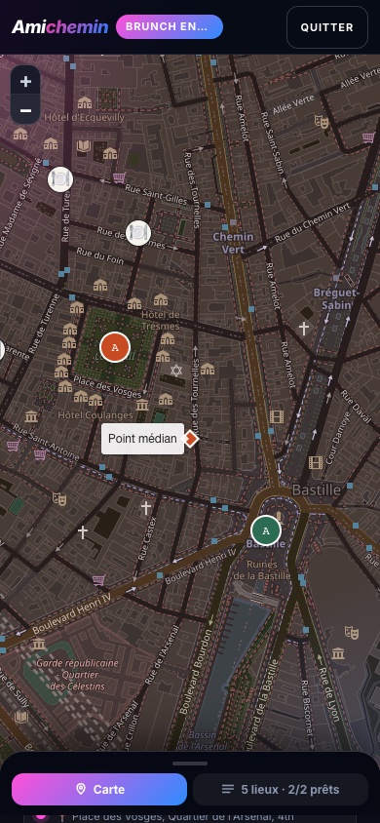Click the theatre masks icon near Rue de Lyon
380x823 pixels.
[352, 632]
